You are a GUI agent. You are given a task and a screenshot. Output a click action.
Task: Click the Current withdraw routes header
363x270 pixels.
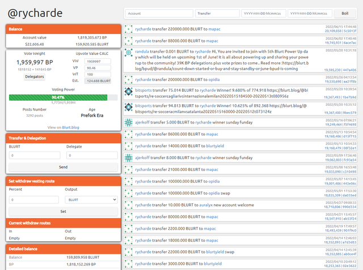coord(63,223)
